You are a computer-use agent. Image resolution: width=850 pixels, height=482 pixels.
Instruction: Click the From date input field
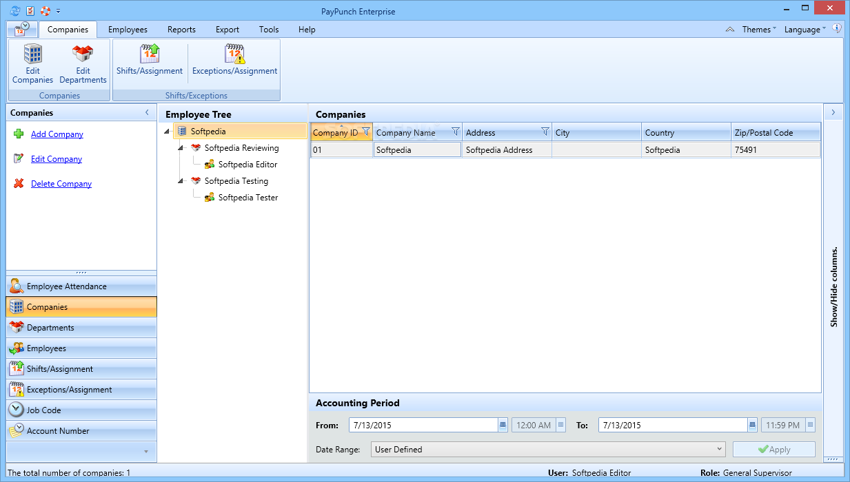point(423,425)
